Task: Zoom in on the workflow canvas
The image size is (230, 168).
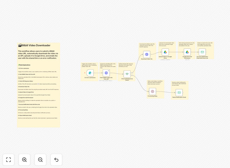Action: coord(24,160)
